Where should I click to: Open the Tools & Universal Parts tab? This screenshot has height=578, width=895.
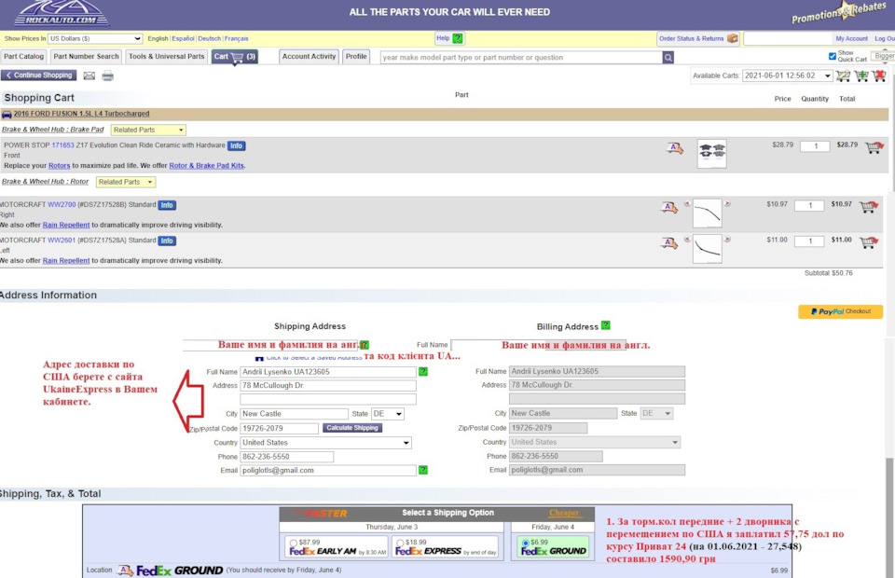click(x=166, y=57)
